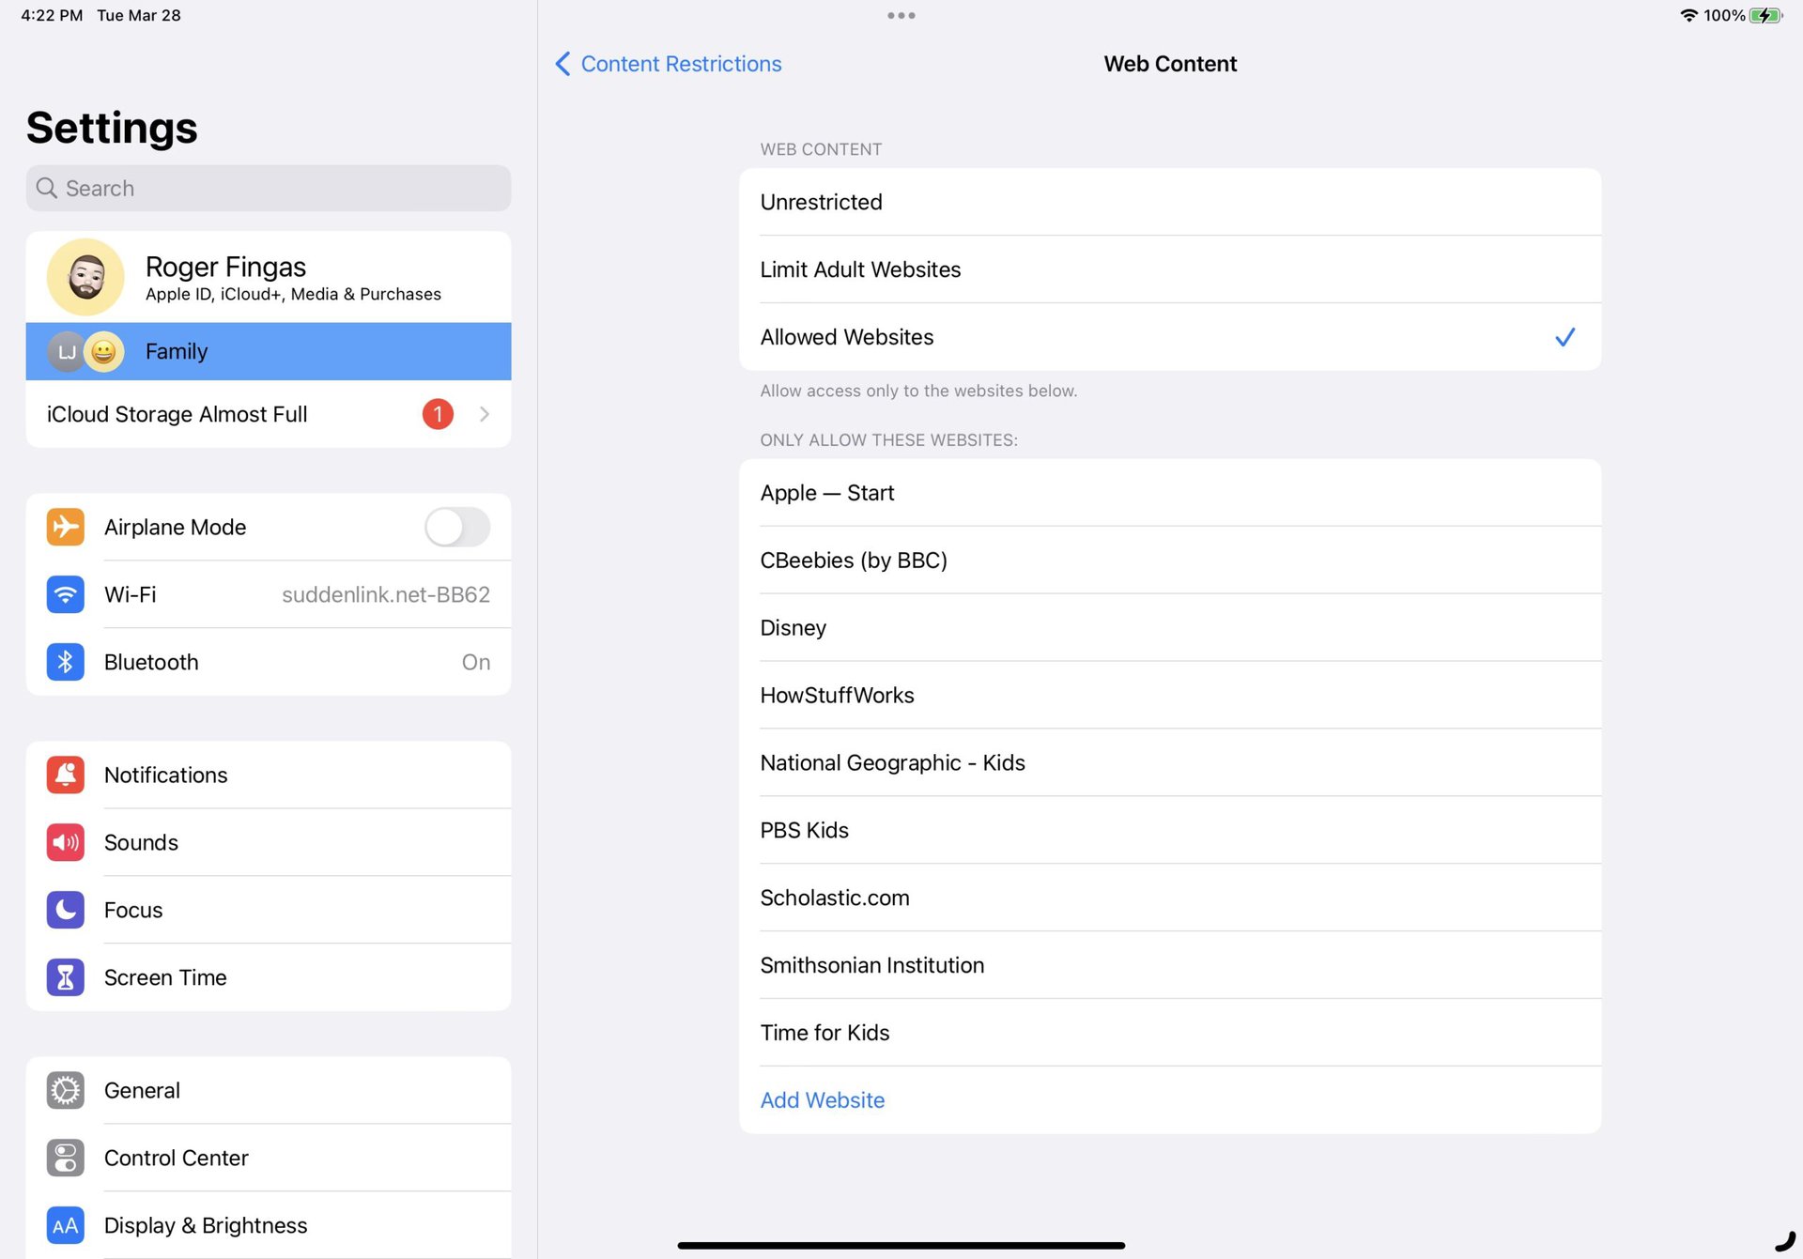
Task: Select the Unrestricted web content option
Action: pos(1169,202)
